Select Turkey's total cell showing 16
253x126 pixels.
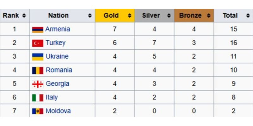tap(233, 43)
